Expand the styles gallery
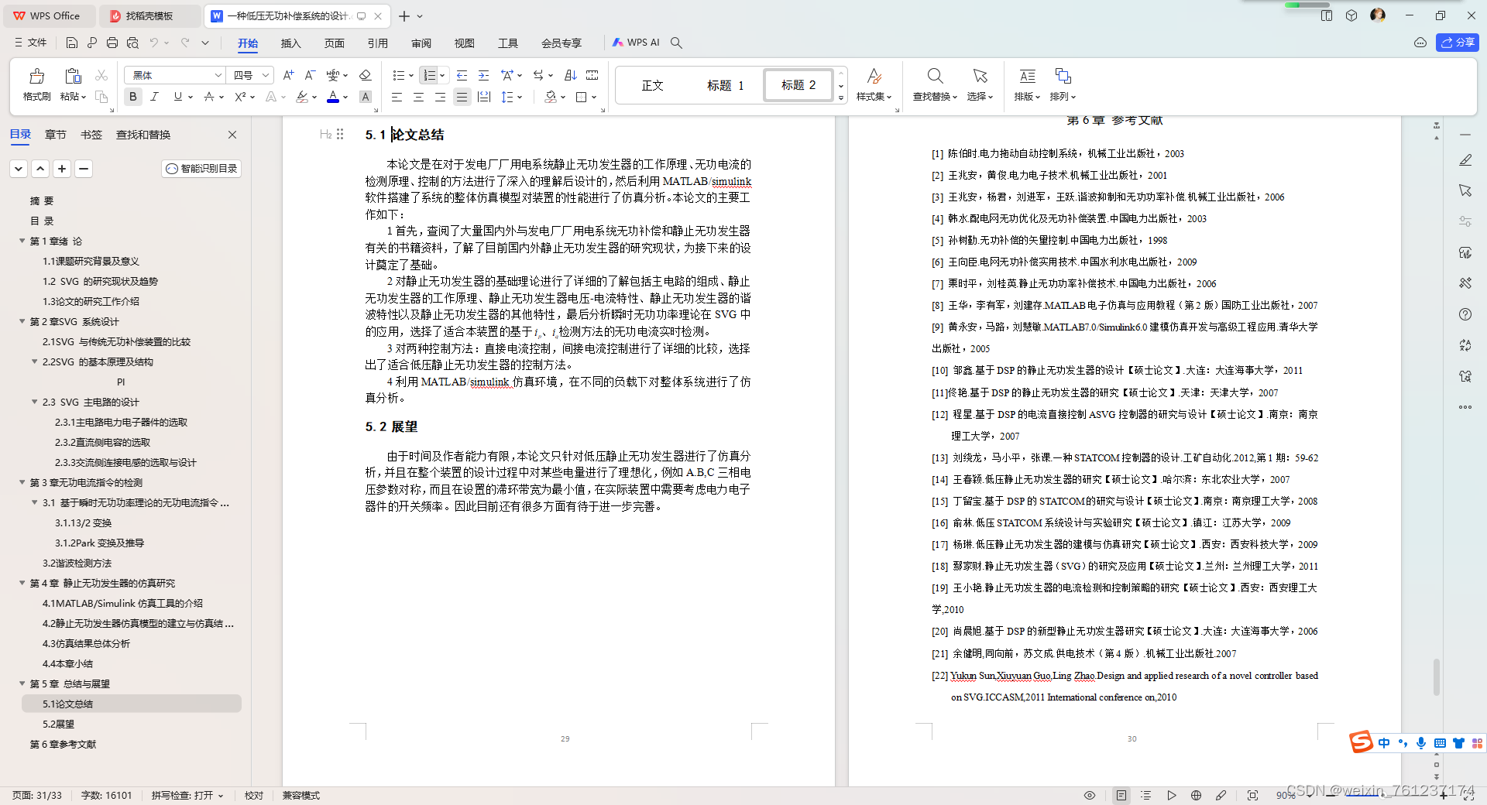Viewport: 1487px width, 805px height. click(841, 98)
